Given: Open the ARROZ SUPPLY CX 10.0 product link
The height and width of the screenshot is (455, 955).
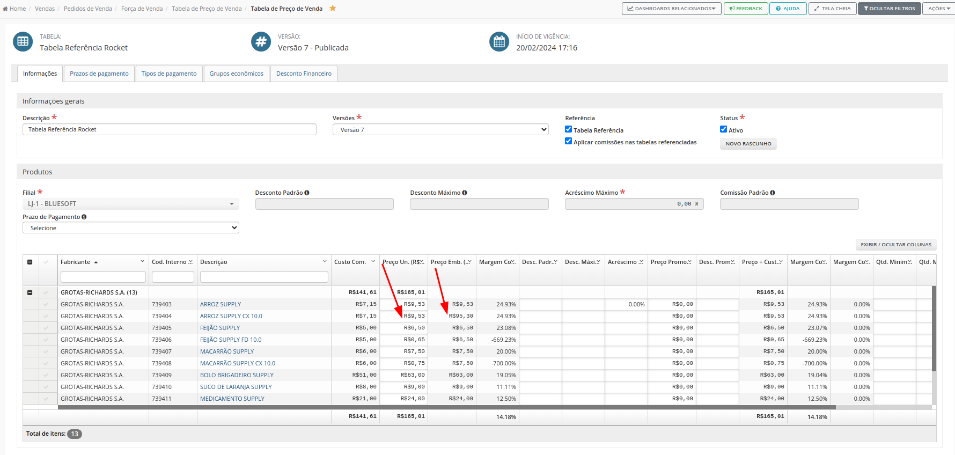Looking at the screenshot, I should pyautogui.click(x=231, y=316).
